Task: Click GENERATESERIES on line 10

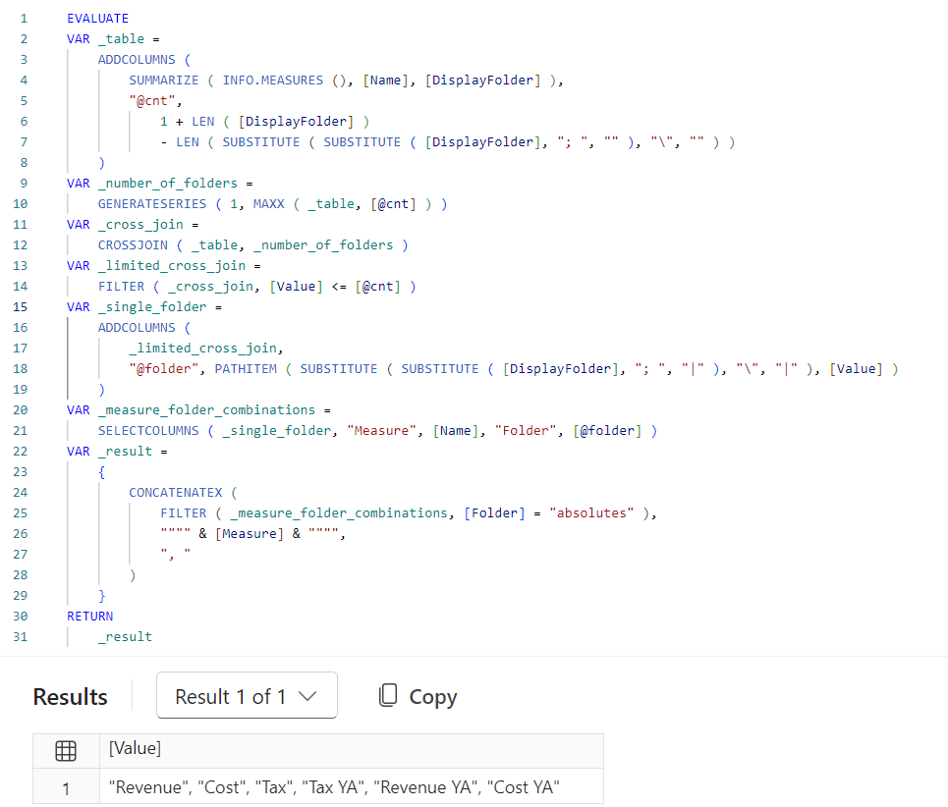Action: point(151,203)
